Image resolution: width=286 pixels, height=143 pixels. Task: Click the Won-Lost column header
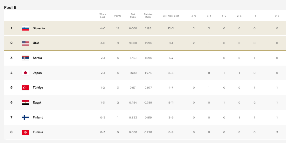click(102, 15)
